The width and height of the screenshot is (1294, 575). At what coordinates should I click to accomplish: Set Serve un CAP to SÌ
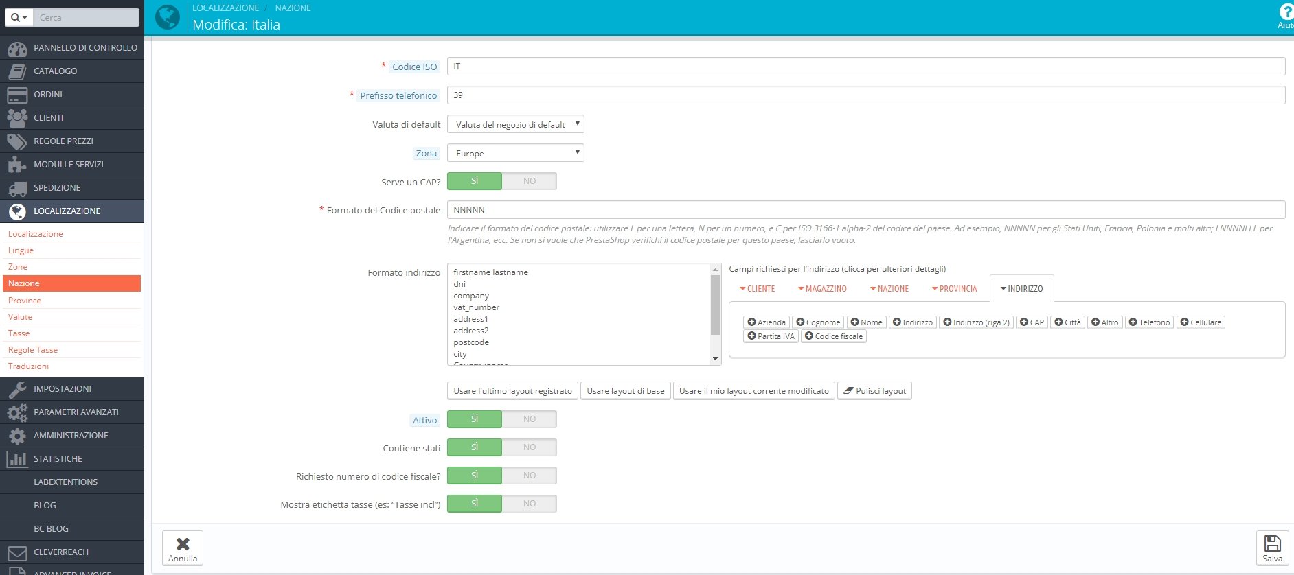pyautogui.click(x=475, y=181)
